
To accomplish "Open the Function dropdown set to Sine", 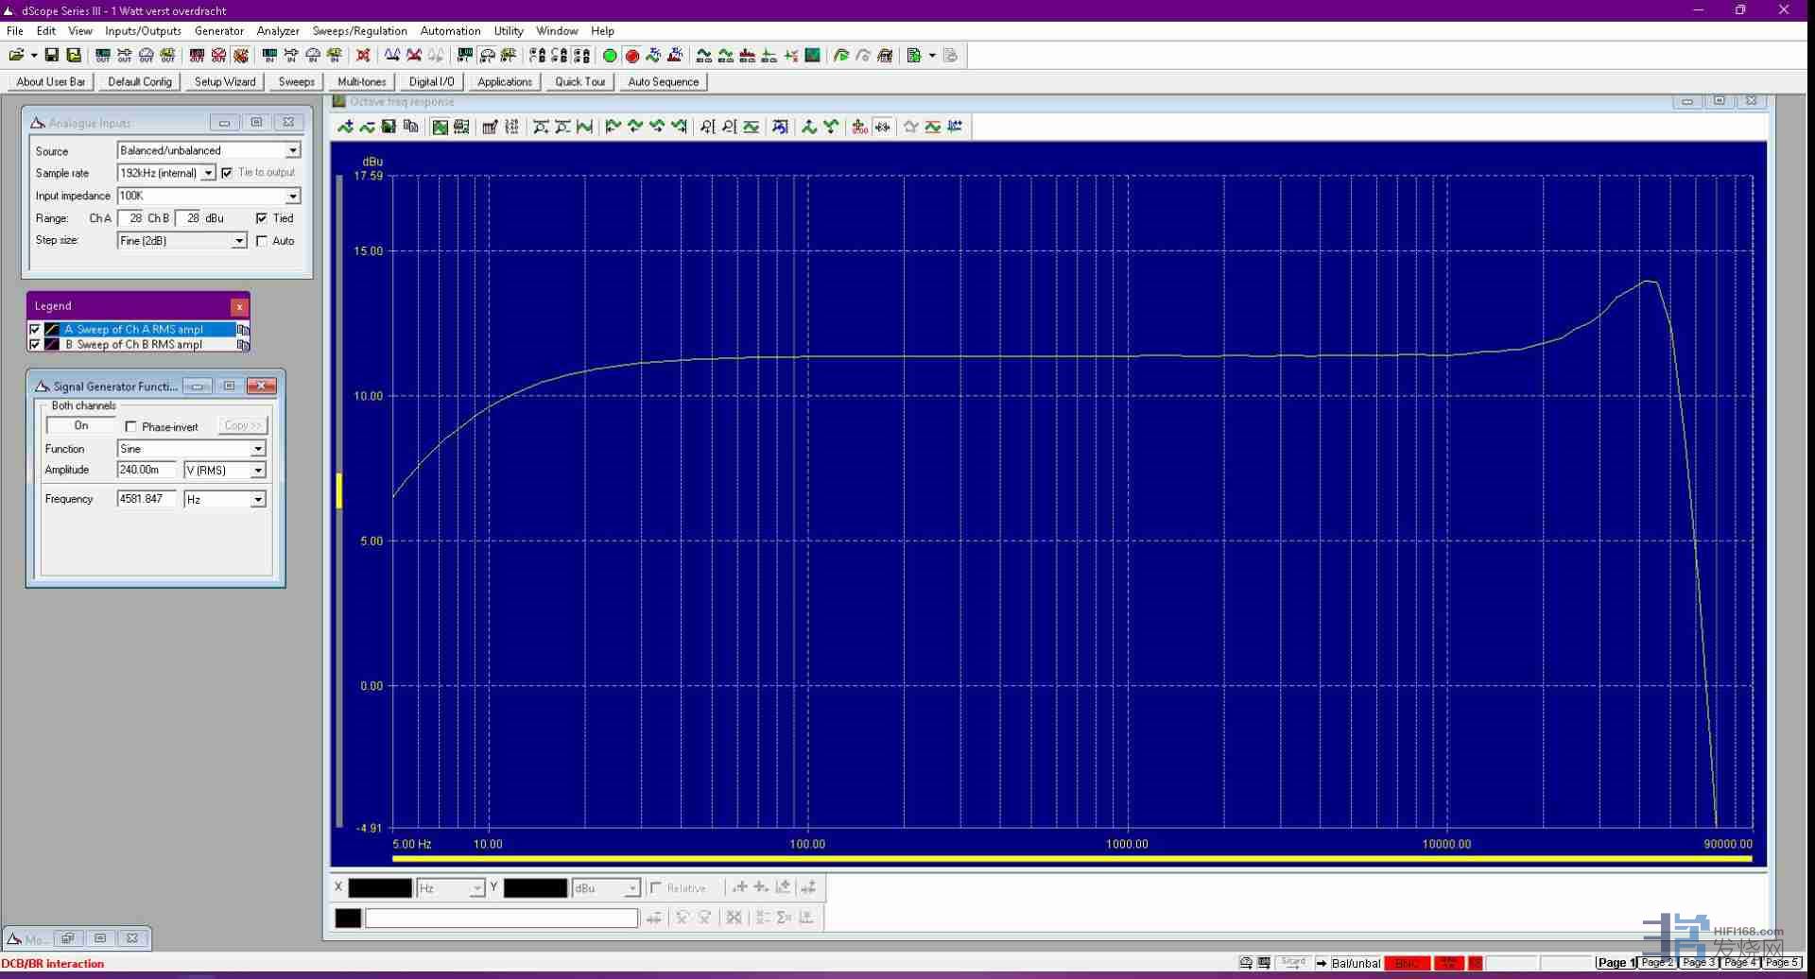I will click(x=257, y=449).
